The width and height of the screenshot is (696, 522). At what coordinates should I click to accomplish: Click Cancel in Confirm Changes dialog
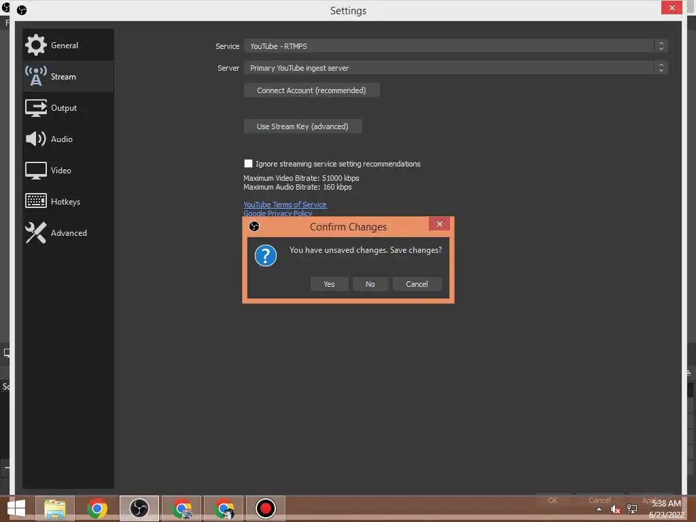point(417,284)
